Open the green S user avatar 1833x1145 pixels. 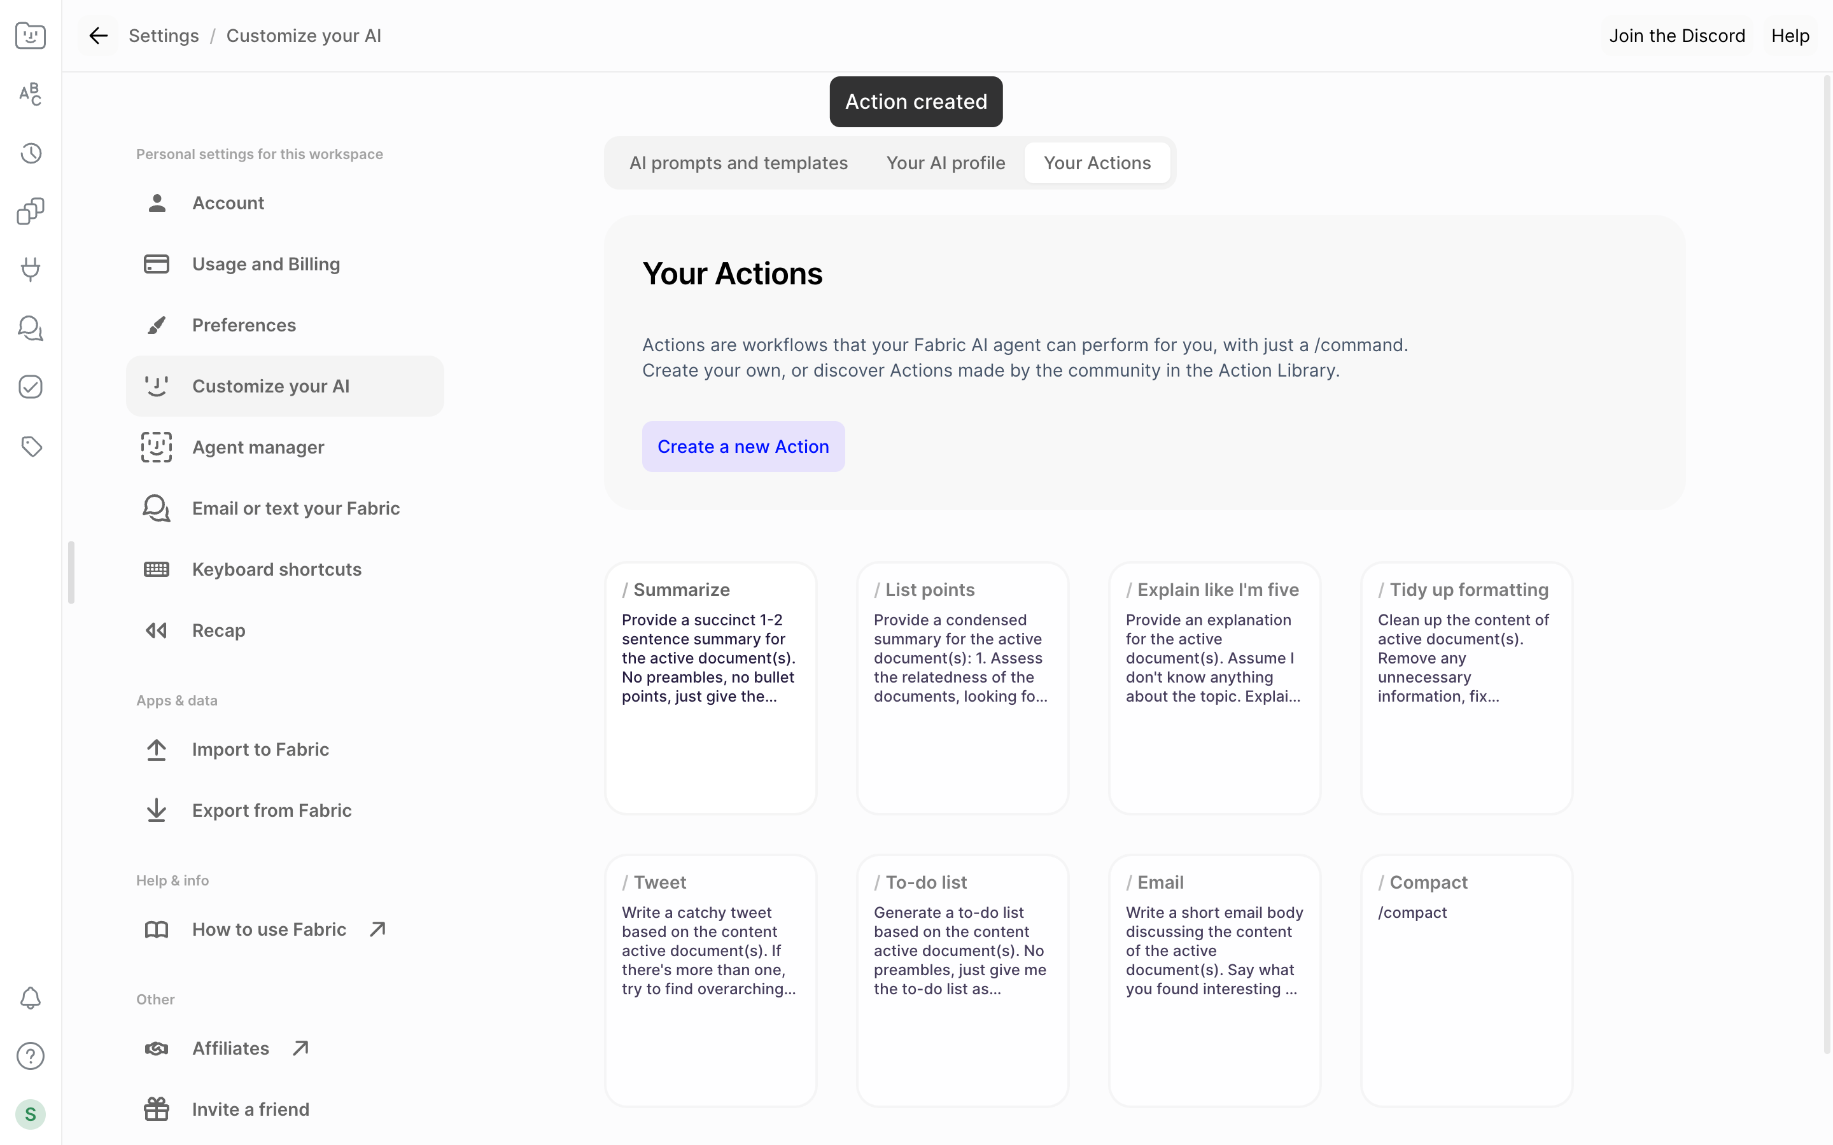pos(31,1114)
